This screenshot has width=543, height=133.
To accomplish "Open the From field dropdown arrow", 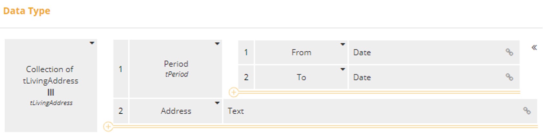I will (x=343, y=44).
